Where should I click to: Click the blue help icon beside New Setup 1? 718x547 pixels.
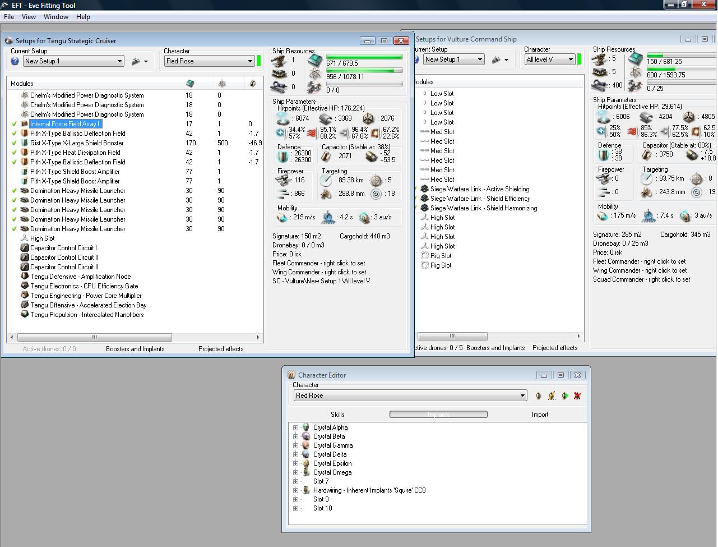click(15, 61)
